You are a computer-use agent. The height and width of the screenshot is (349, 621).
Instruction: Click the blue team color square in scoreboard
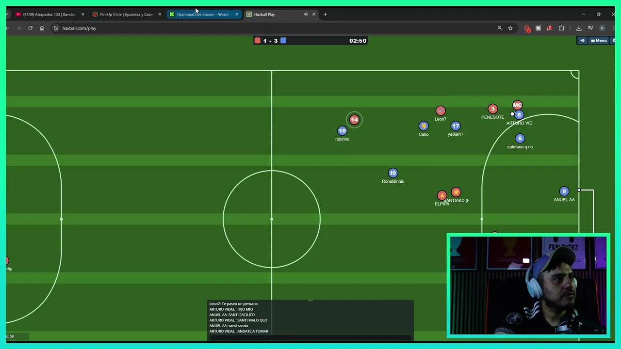(x=283, y=40)
